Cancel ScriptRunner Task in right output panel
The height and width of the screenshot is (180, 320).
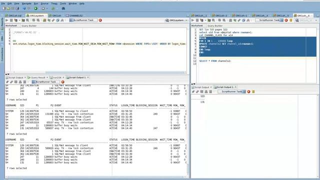(x=248, y=91)
